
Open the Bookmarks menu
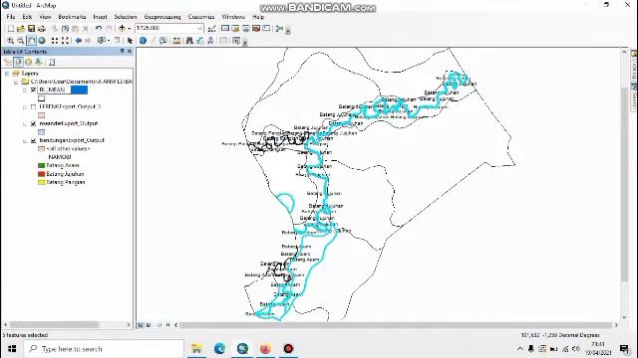tap(72, 17)
